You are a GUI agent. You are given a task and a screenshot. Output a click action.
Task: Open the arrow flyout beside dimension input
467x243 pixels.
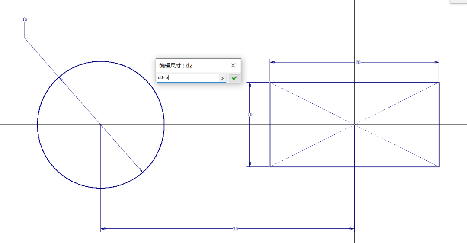pos(222,78)
